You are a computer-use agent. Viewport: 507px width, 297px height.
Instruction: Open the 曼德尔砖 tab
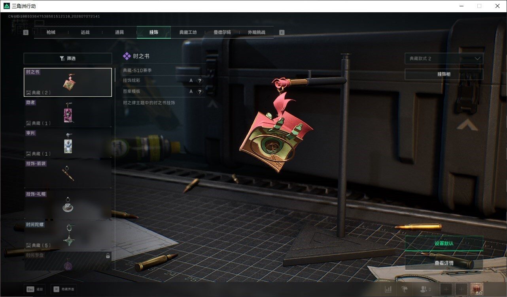click(222, 32)
